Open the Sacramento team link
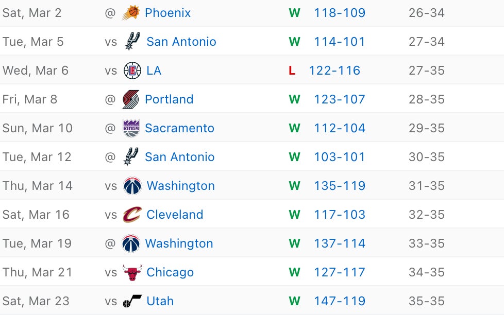The width and height of the screenshot is (504, 315). coord(179,128)
